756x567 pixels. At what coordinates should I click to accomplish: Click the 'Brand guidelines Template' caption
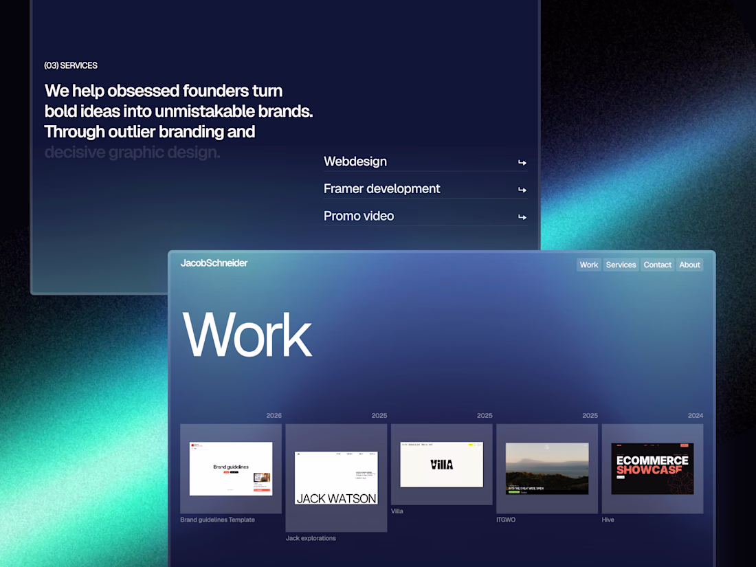[217, 520]
